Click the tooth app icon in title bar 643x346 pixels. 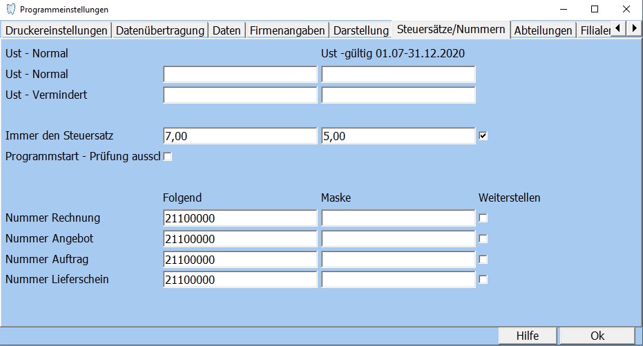tap(10, 10)
